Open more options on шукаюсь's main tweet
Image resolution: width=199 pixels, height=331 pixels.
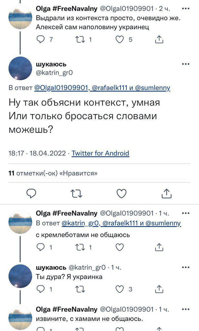(186, 64)
